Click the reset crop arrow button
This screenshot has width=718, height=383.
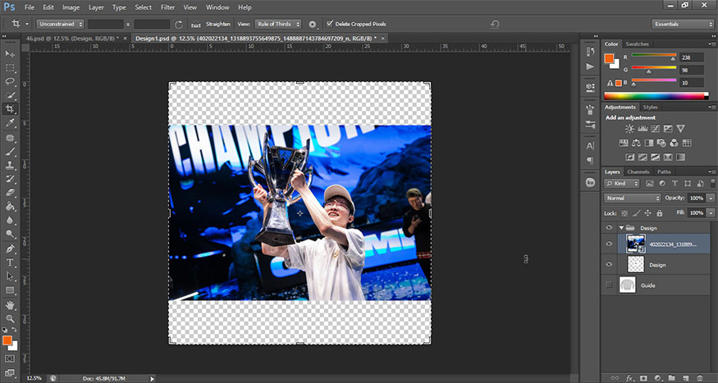click(494, 24)
